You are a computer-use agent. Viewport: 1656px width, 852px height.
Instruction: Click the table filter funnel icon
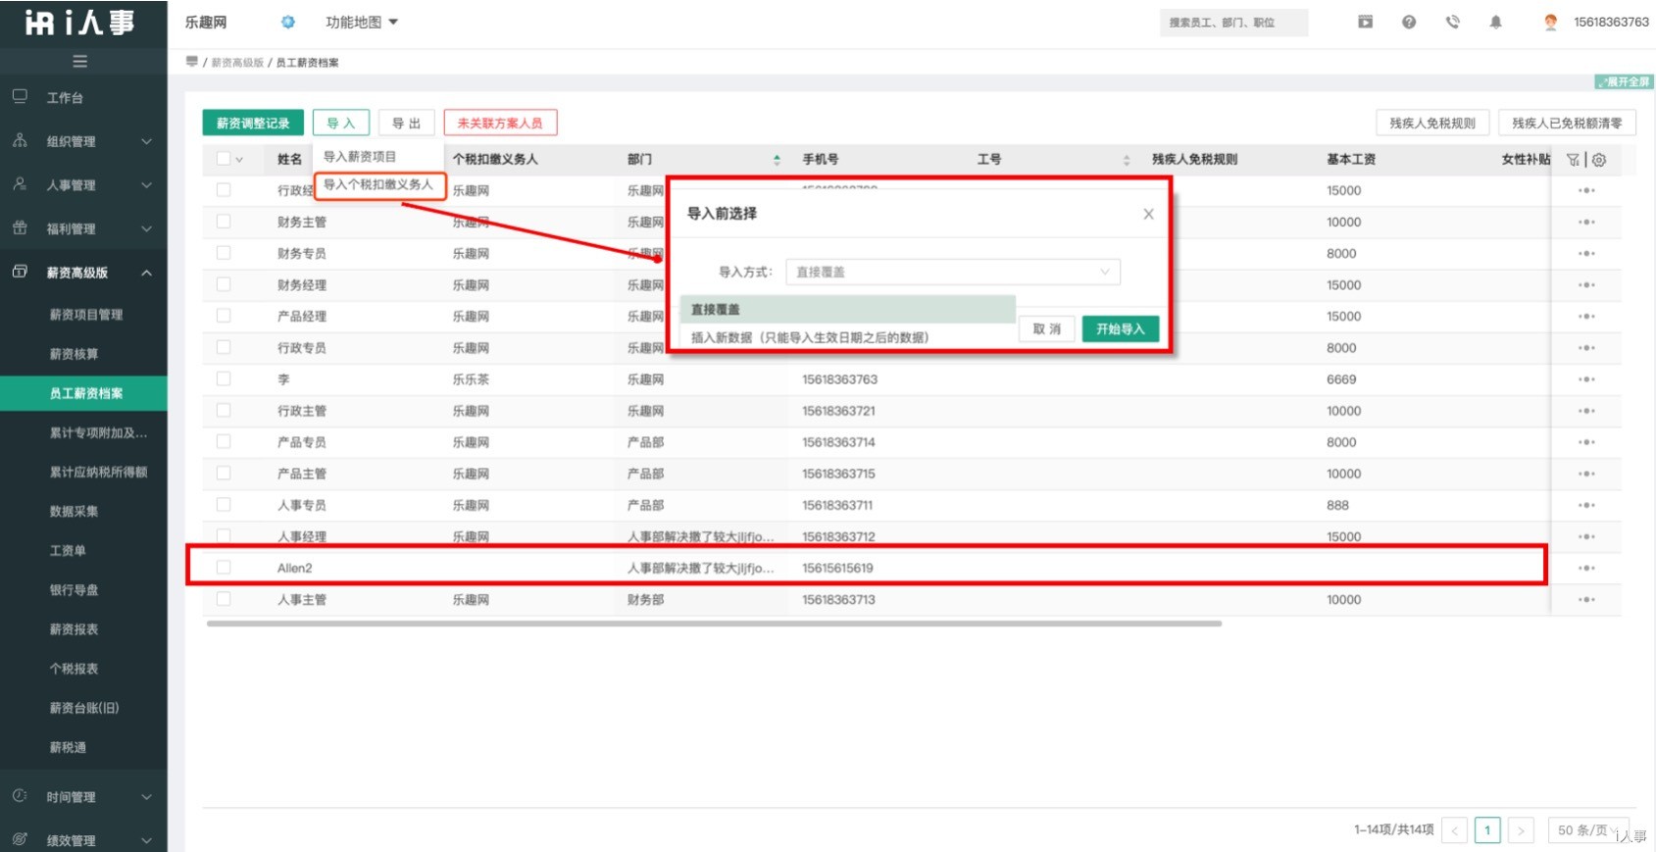pyautogui.click(x=1574, y=160)
